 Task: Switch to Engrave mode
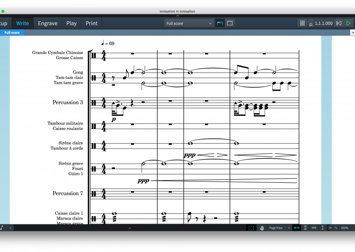point(47,24)
